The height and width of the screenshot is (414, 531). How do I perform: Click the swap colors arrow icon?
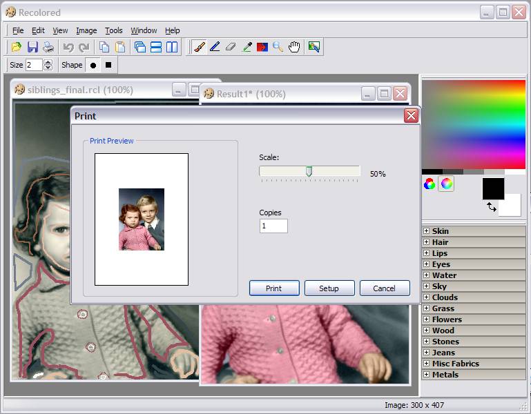(492, 206)
